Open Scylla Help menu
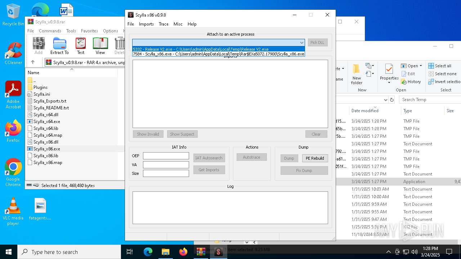This screenshot has height=259, width=461. (x=192, y=24)
